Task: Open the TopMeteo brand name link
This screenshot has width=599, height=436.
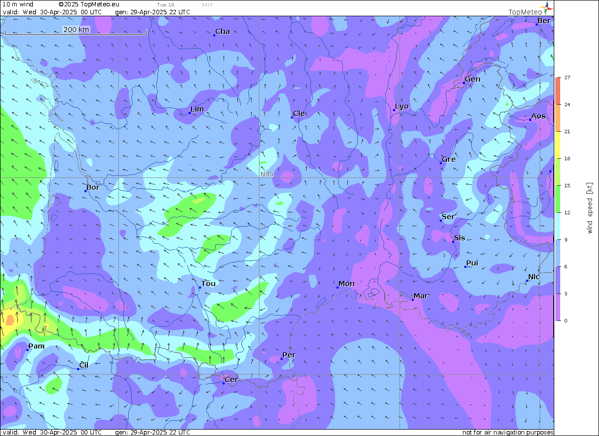Action: pos(525,12)
